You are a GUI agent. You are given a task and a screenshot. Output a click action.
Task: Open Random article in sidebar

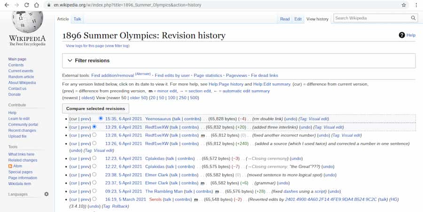click(21, 77)
